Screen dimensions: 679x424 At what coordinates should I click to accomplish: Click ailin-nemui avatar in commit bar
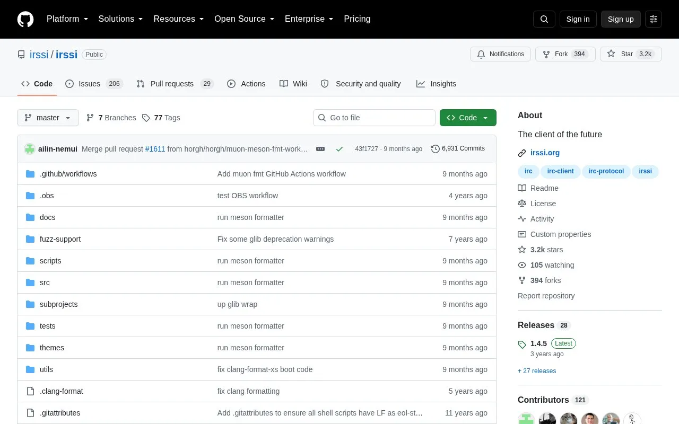tap(30, 149)
